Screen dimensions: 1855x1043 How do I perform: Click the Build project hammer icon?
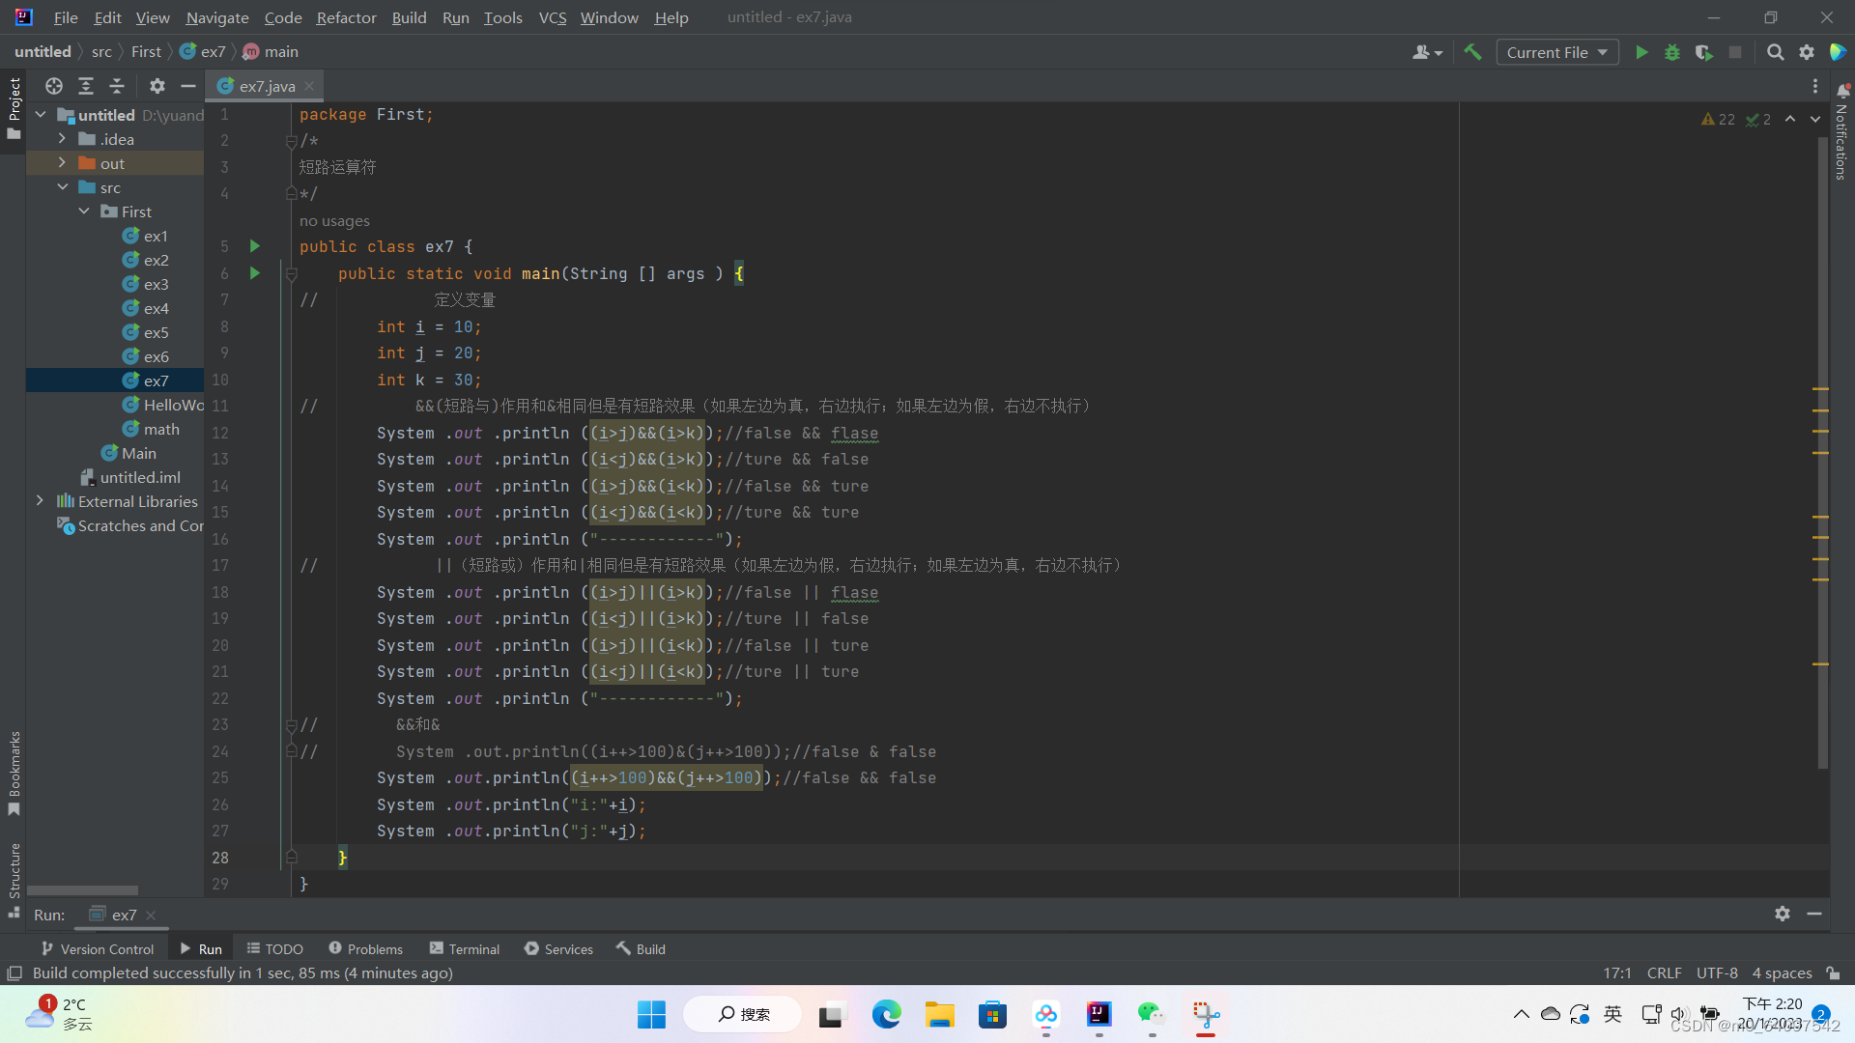pos(1472,52)
